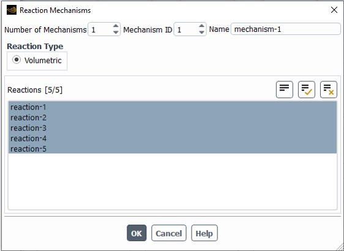Screen dimensions: 344x251
Task: Choose reaction-3 from Reactions list
Action: pos(173,128)
